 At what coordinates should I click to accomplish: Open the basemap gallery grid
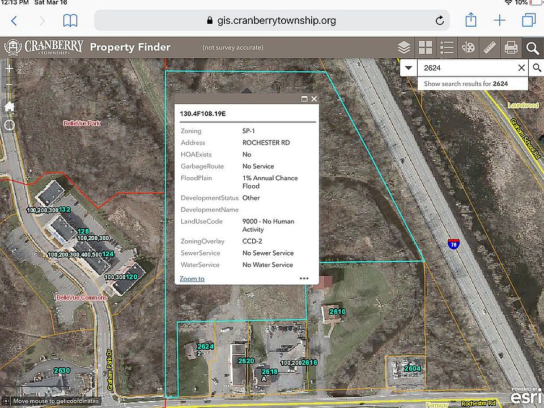click(426, 48)
